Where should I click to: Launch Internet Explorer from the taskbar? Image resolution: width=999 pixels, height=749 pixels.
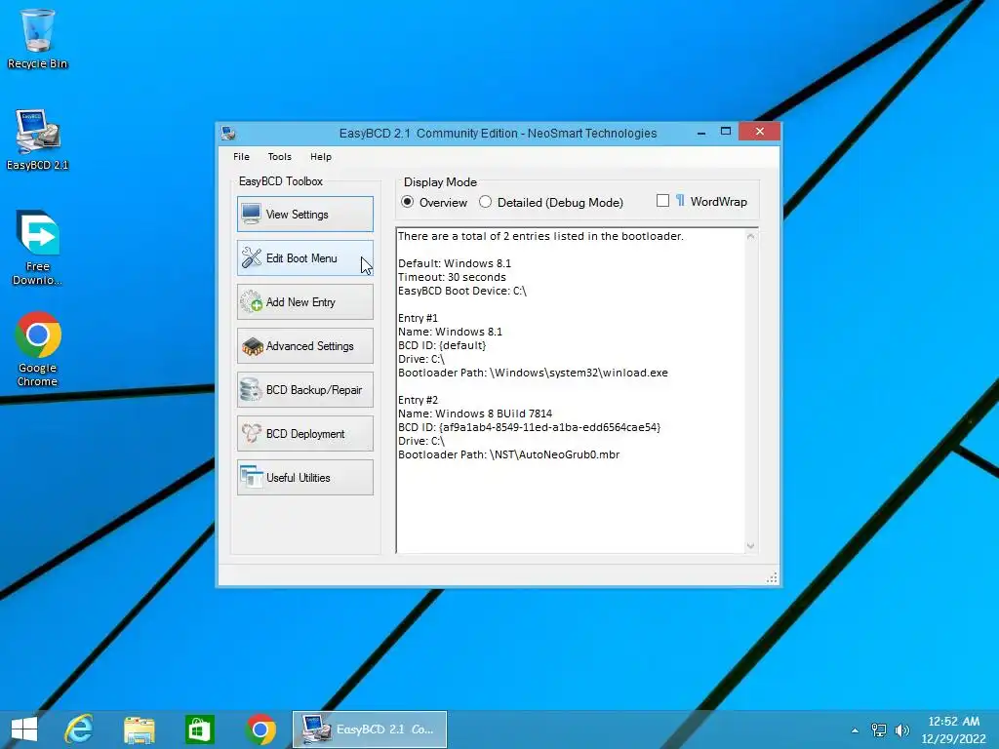79,729
